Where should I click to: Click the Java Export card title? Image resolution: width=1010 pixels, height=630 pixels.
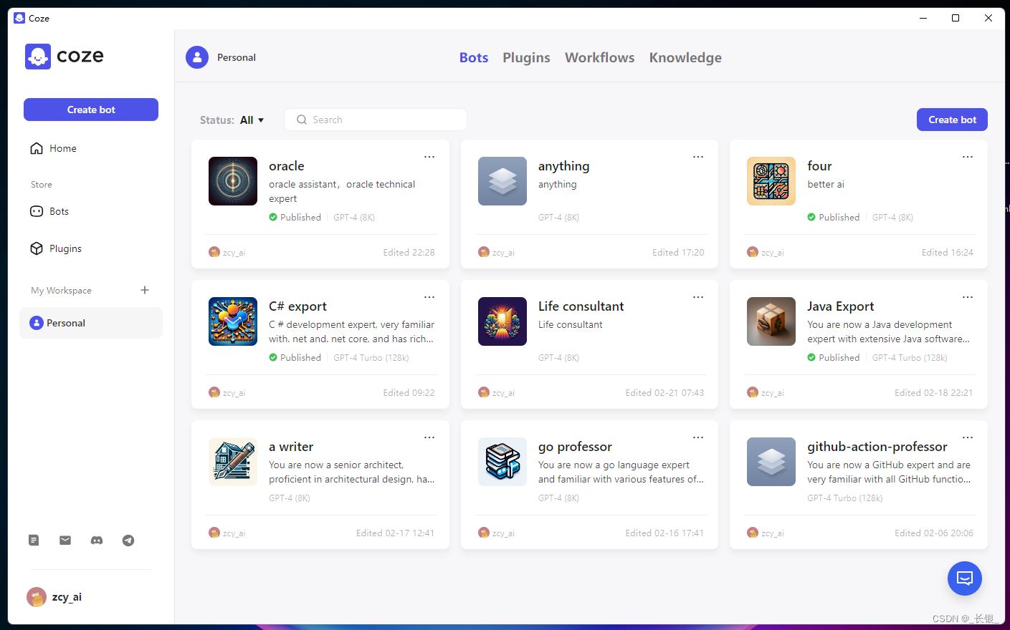click(841, 306)
